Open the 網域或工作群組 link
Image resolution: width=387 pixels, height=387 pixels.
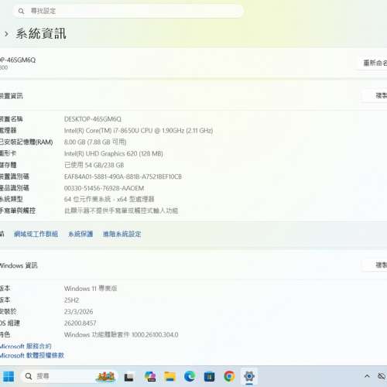pyautogui.click(x=36, y=234)
